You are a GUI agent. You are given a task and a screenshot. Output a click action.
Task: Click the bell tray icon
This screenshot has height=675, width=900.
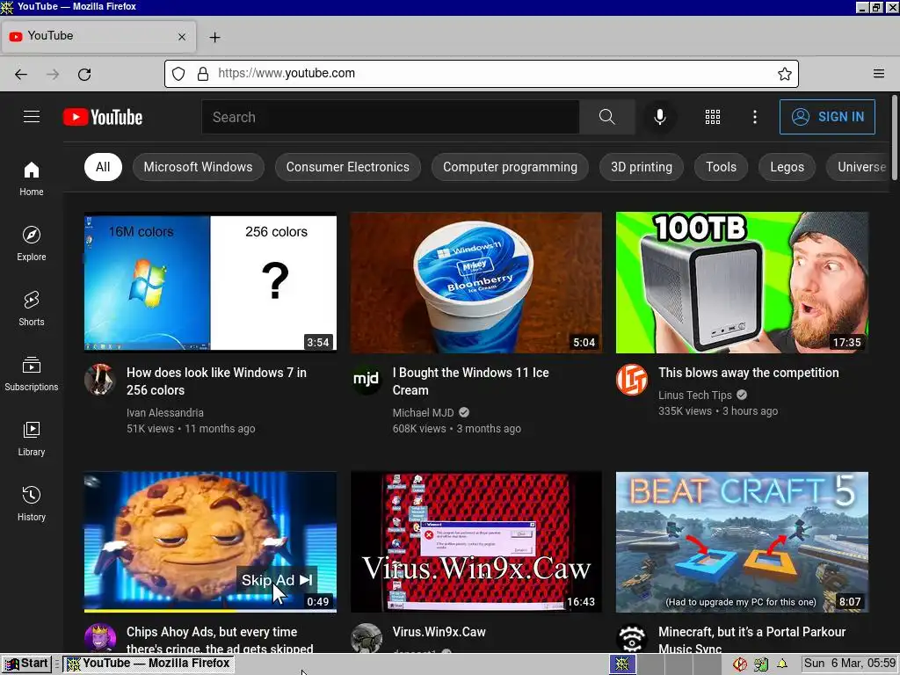click(781, 664)
